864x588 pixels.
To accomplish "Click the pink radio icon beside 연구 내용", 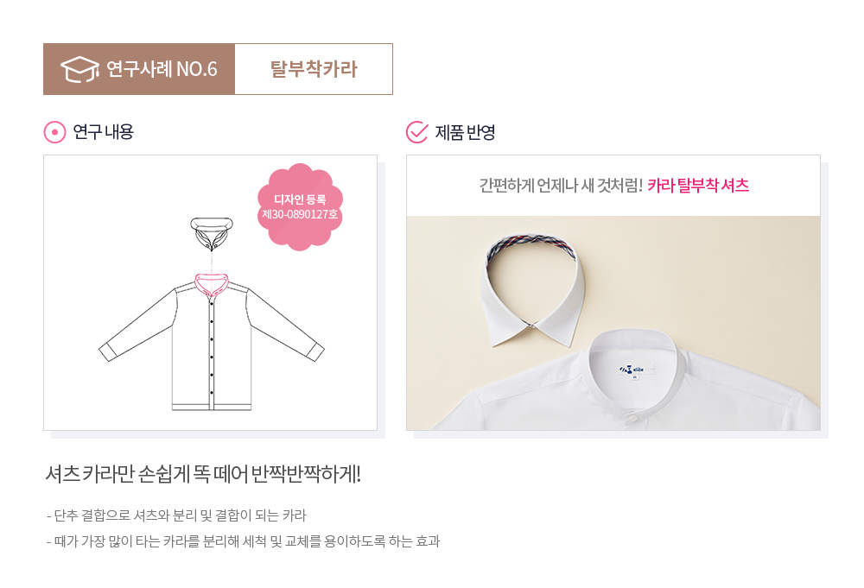I will pos(54,132).
